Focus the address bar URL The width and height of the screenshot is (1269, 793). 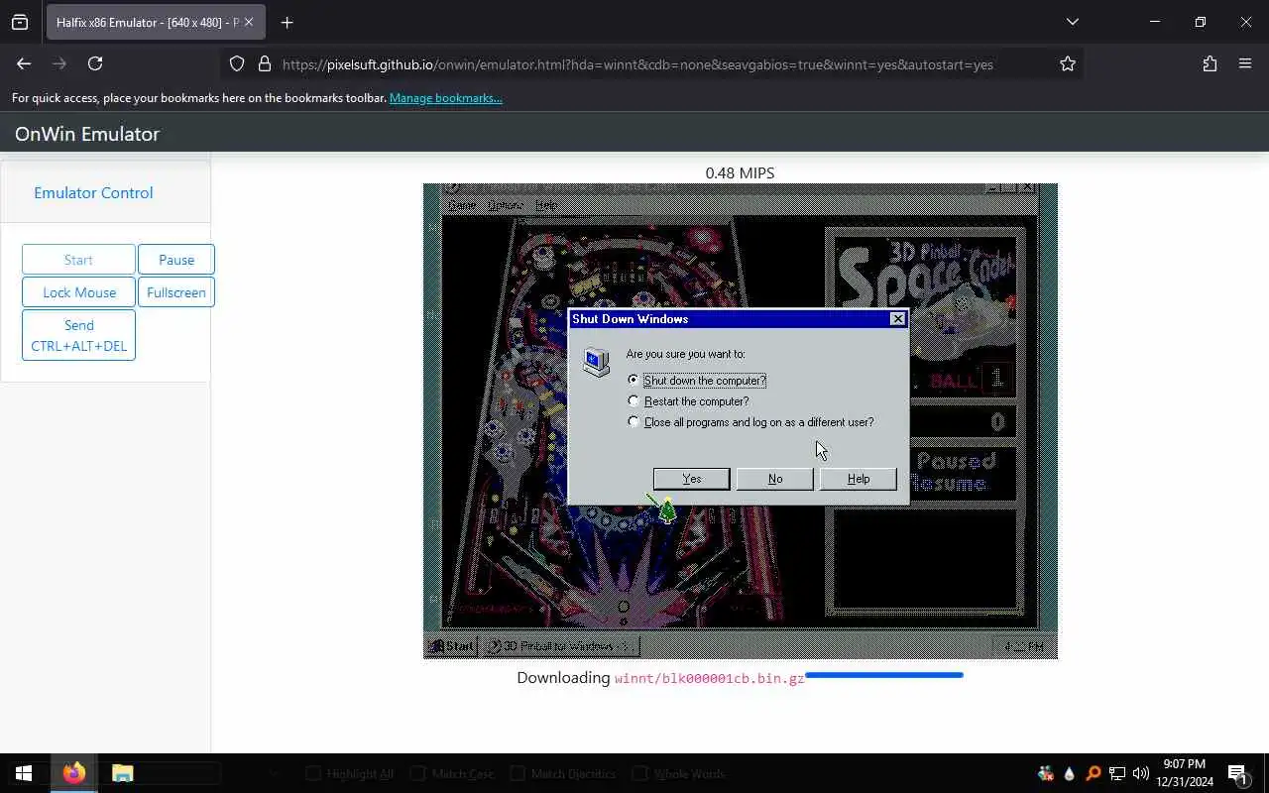[637, 64]
